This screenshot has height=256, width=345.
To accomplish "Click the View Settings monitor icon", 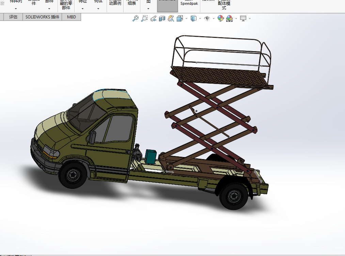I will (x=243, y=19).
